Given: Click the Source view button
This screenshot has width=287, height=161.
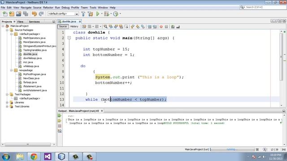Looking at the screenshot, I should (x=63, y=27).
